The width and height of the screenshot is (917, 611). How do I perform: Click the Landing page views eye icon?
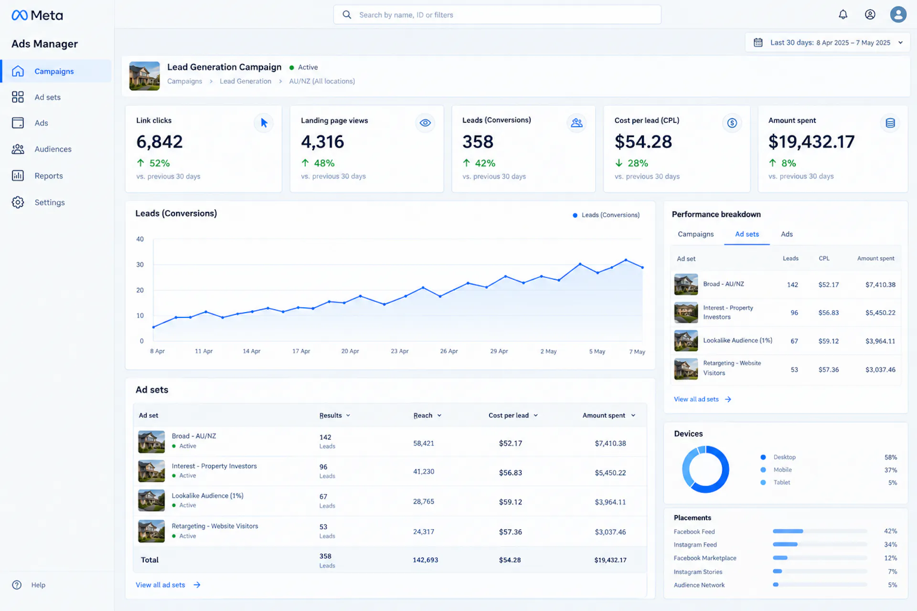pyautogui.click(x=425, y=123)
